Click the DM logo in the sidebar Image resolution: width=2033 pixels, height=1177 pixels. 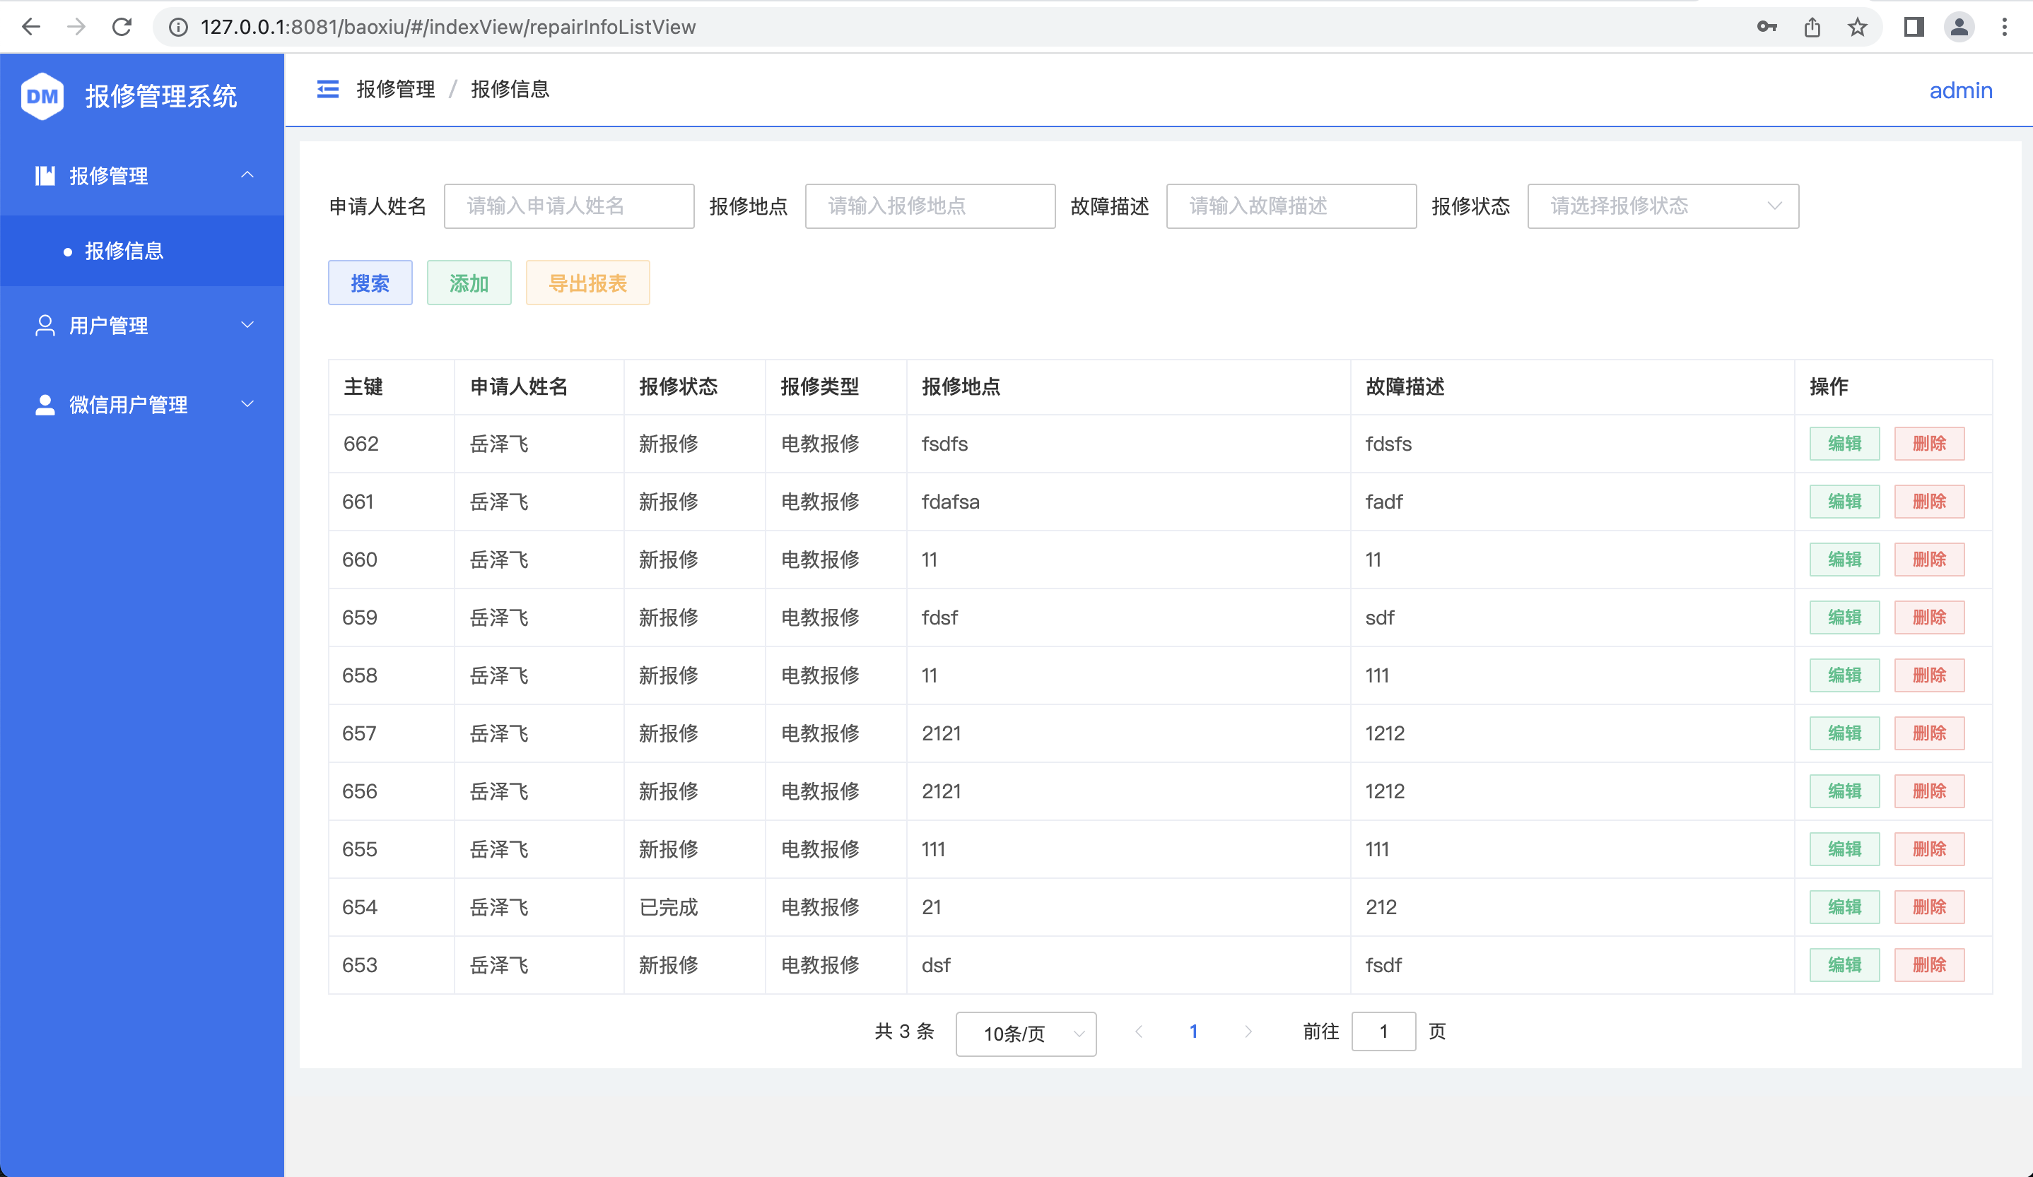pos(42,96)
